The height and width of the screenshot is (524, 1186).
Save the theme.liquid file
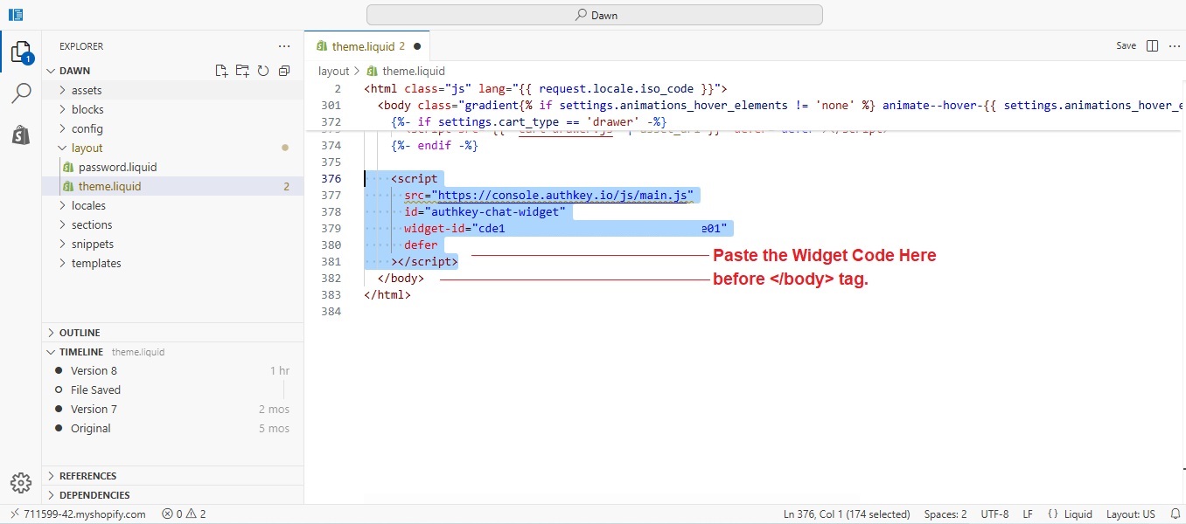tap(1127, 46)
